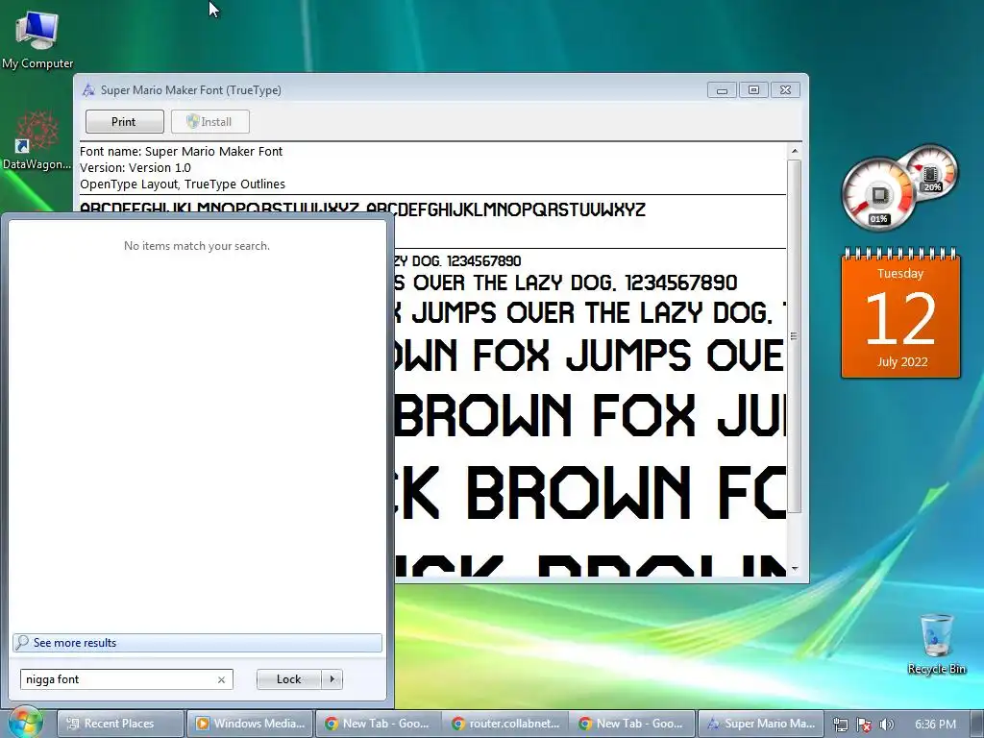Click the font viewer title bar icon
This screenshot has width=984, height=738.
pyautogui.click(x=88, y=89)
